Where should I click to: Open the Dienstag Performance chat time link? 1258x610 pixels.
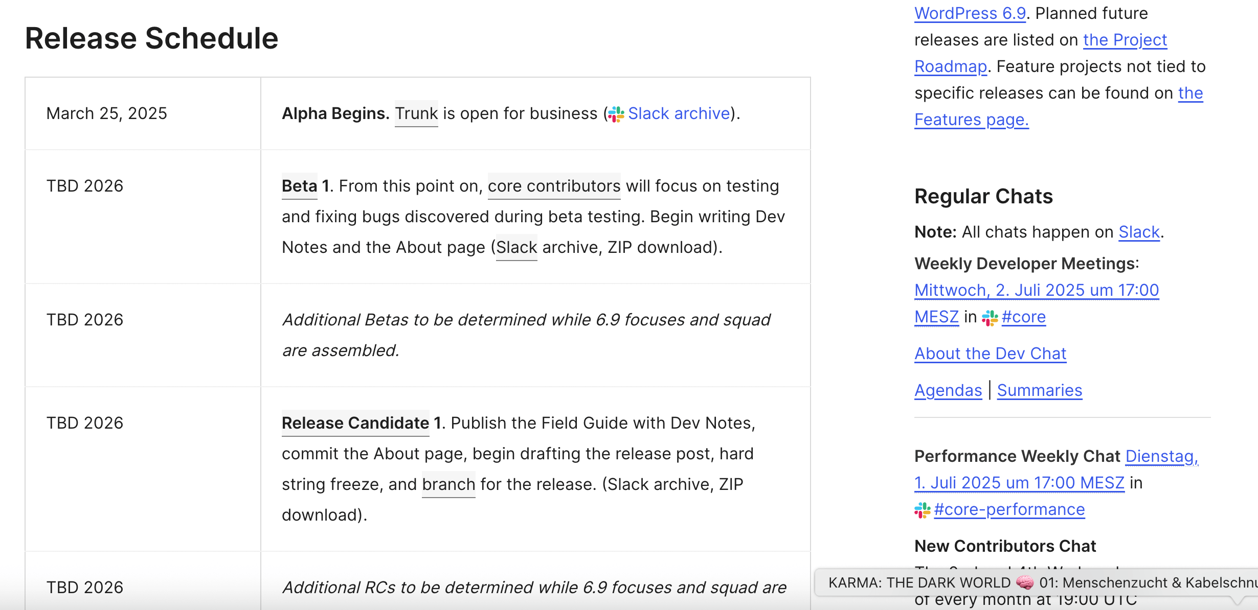click(x=1161, y=456)
